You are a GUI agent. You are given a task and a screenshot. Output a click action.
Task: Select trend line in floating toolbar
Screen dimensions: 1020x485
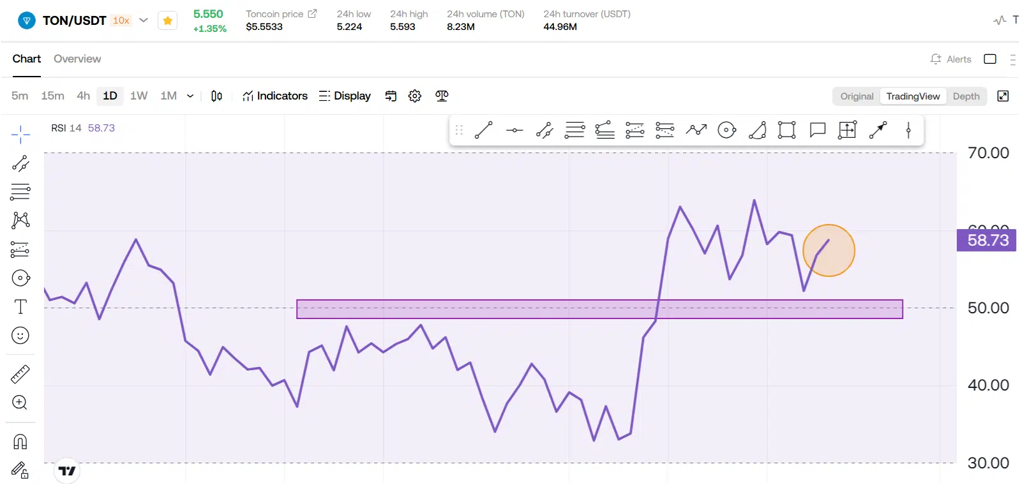[x=484, y=130]
